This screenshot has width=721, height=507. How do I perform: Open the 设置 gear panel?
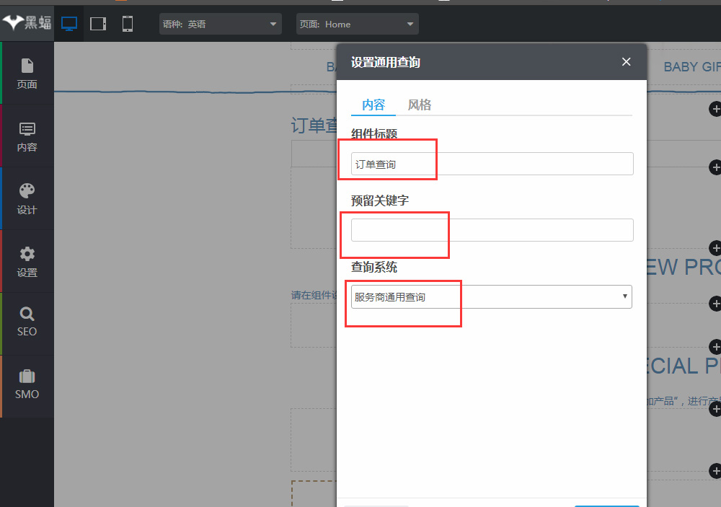pyautogui.click(x=27, y=262)
